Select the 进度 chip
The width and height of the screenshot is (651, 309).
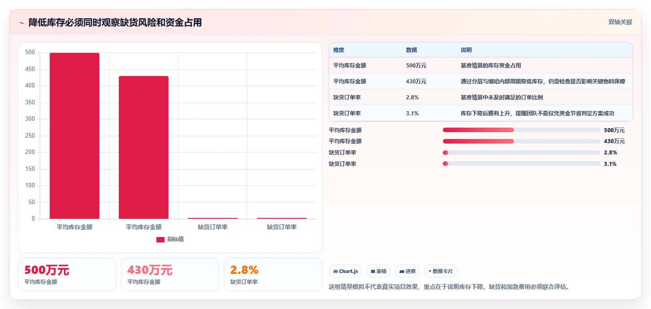click(407, 271)
